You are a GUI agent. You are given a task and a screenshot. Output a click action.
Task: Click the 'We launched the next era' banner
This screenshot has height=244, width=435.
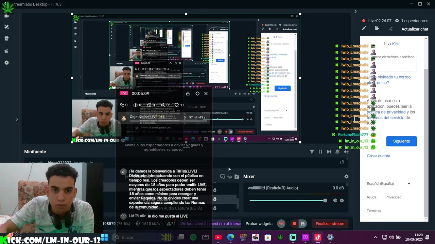tap(210, 224)
